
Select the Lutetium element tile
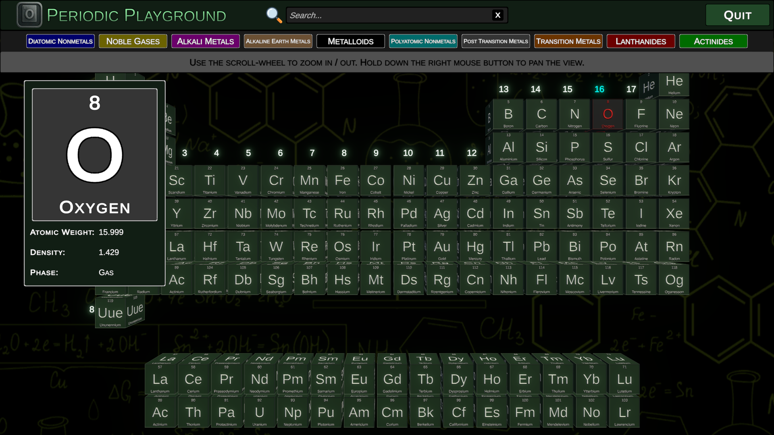click(624, 379)
